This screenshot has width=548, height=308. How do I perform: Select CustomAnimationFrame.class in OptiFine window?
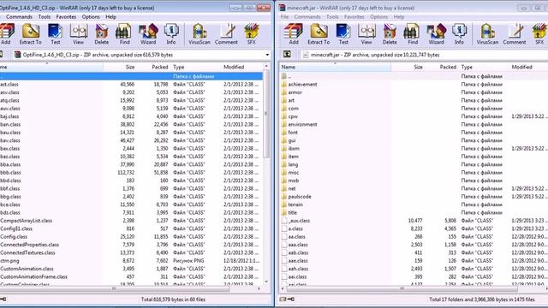click(x=33, y=277)
